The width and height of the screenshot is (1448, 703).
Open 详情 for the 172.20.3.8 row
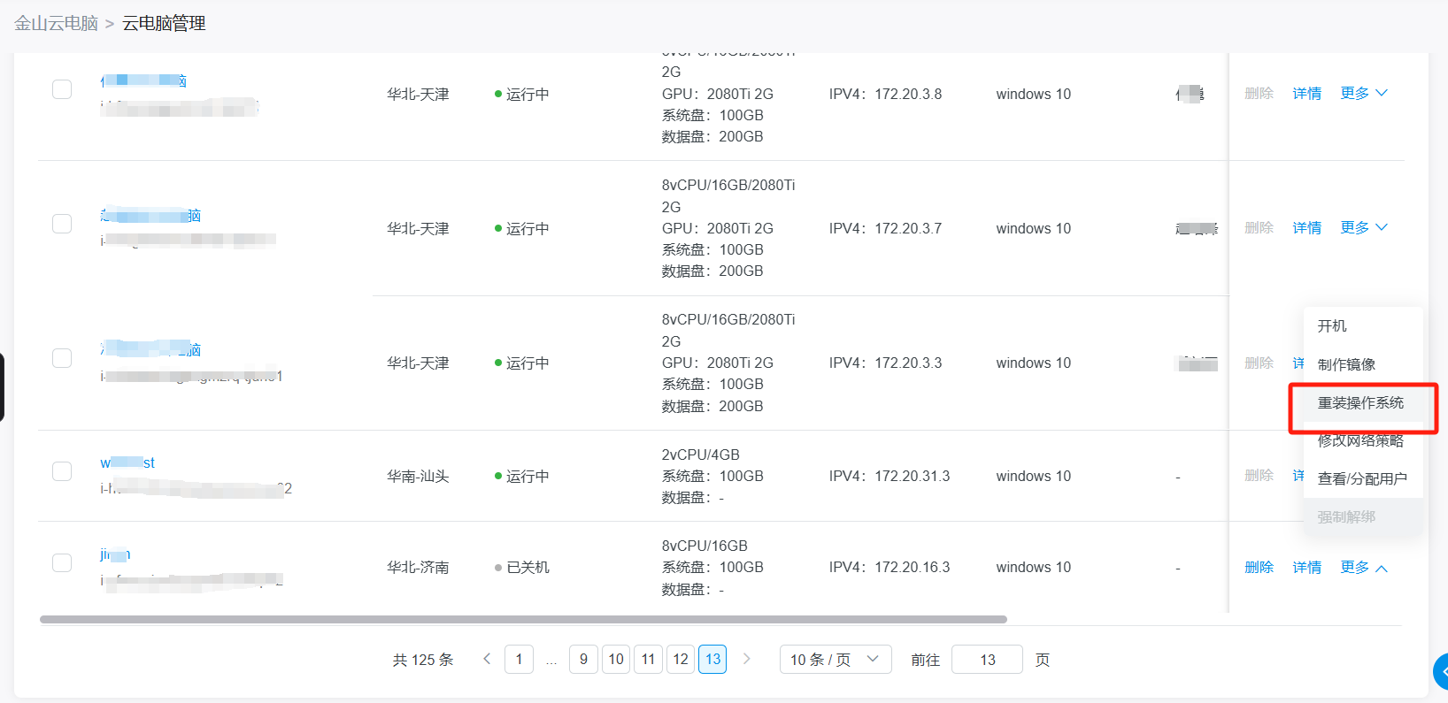[x=1306, y=93]
